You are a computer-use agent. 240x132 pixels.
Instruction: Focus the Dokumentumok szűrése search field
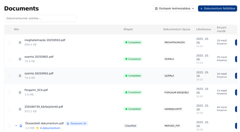tap(40, 19)
